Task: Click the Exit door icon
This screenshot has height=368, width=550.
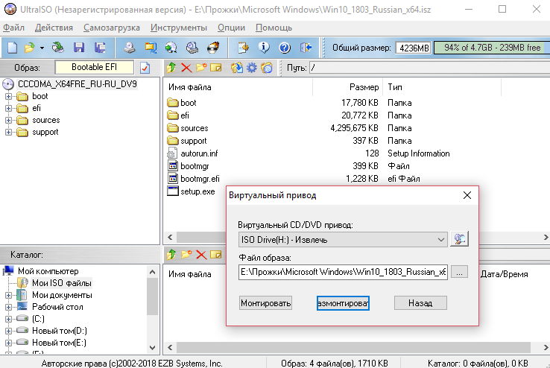Action: [306, 48]
